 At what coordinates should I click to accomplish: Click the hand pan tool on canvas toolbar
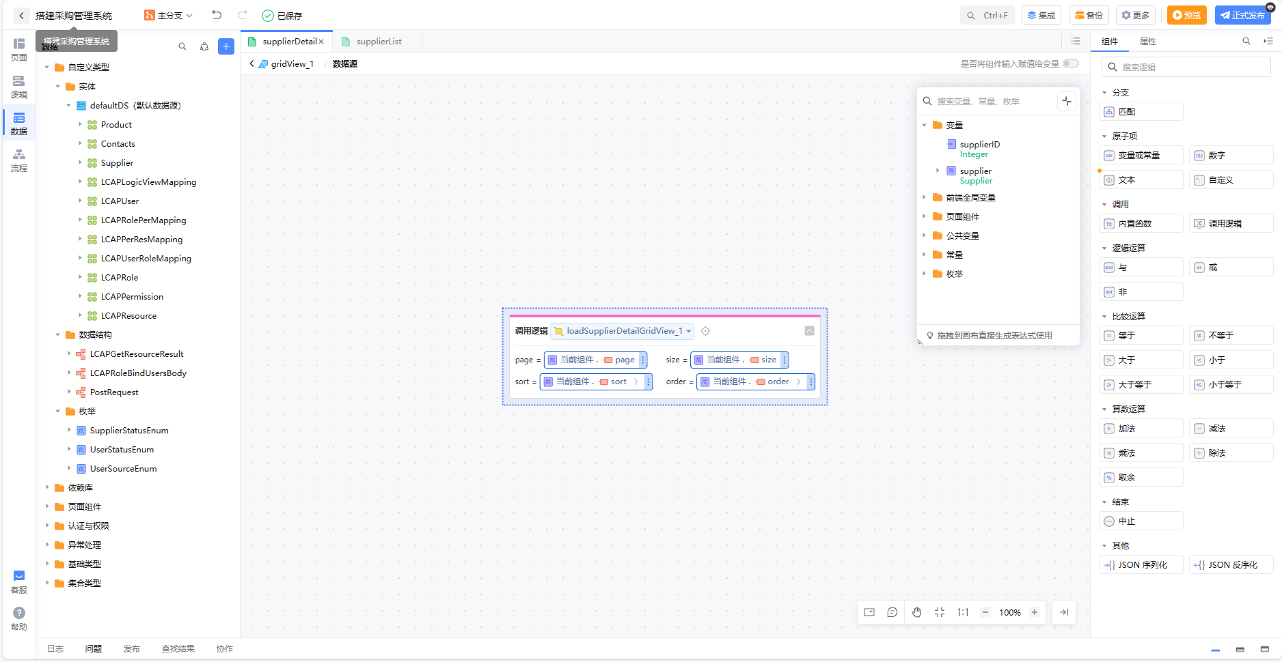(x=916, y=612)
